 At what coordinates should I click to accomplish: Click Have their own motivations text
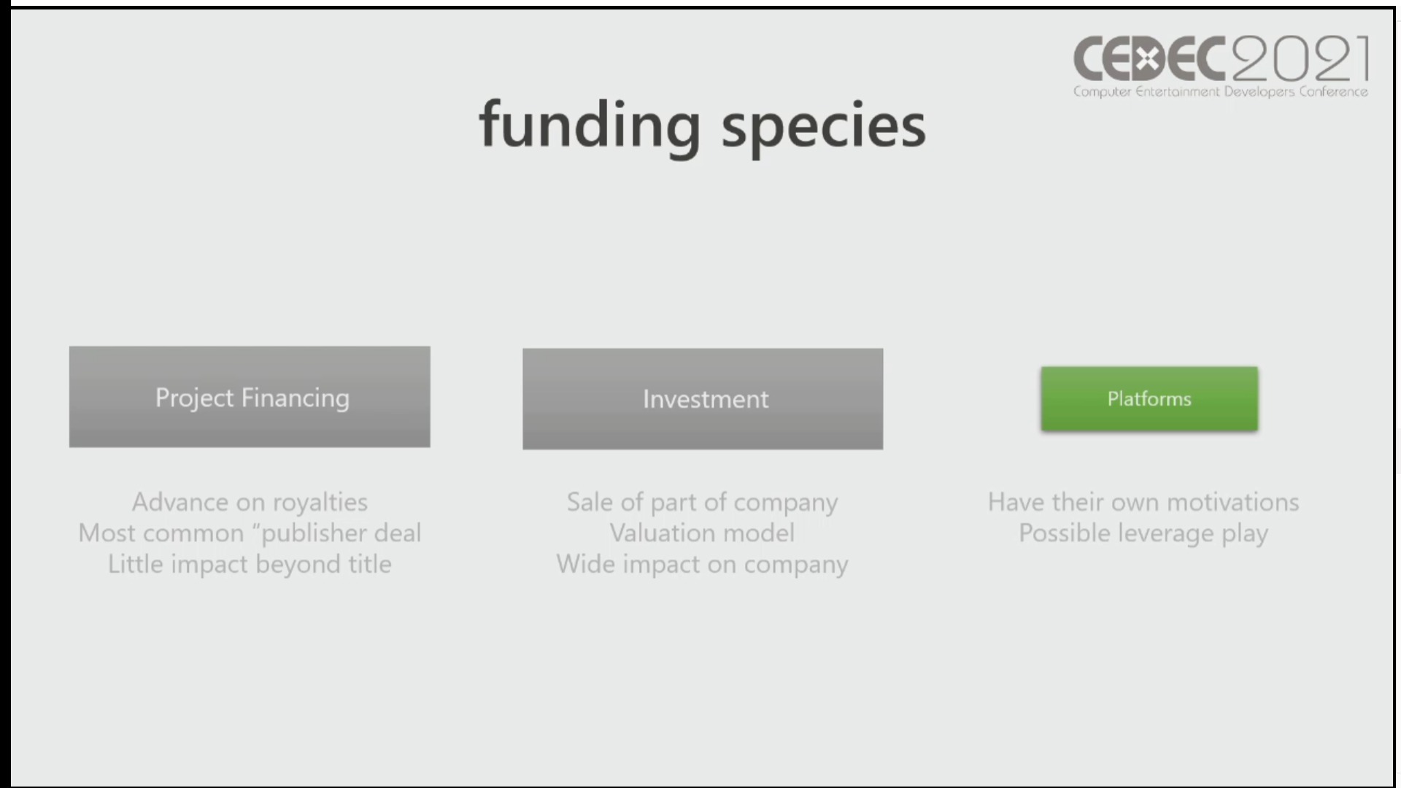click(1143, 502)
